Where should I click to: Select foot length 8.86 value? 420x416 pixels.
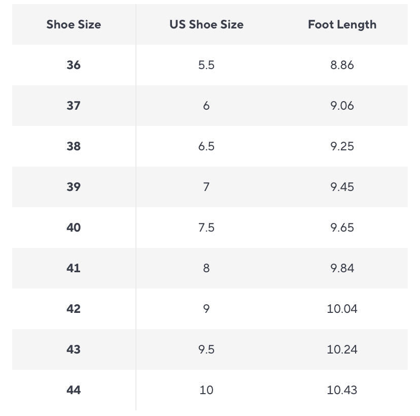pyautogui.click(x=342, y=65)
